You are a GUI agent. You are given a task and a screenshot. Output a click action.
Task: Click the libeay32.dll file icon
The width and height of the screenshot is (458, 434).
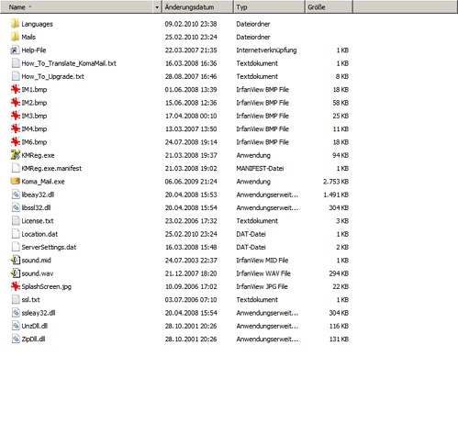pyautogui.click(x=16, y=195)
